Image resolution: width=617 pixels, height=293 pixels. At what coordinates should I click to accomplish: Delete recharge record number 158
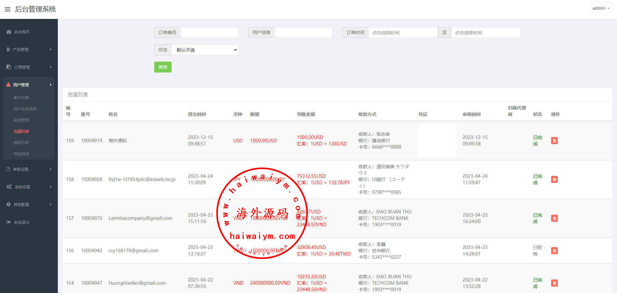(554, 179)
